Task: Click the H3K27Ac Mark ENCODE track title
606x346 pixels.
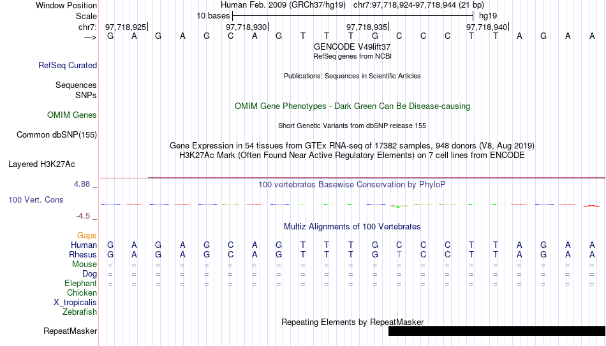Action: click(x=352, y=155)
